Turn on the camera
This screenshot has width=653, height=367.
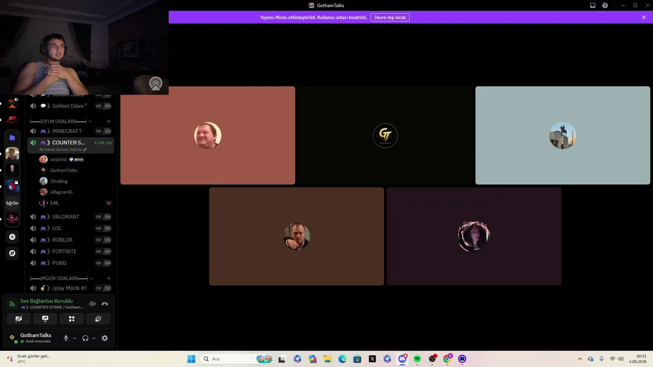(18, 319)
